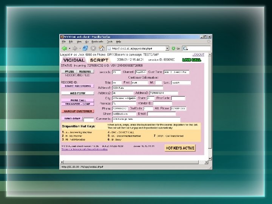The width and height of the screenshot is (272, 204).
Task: Expand the URL address bar dropdown
Action: 167,48
